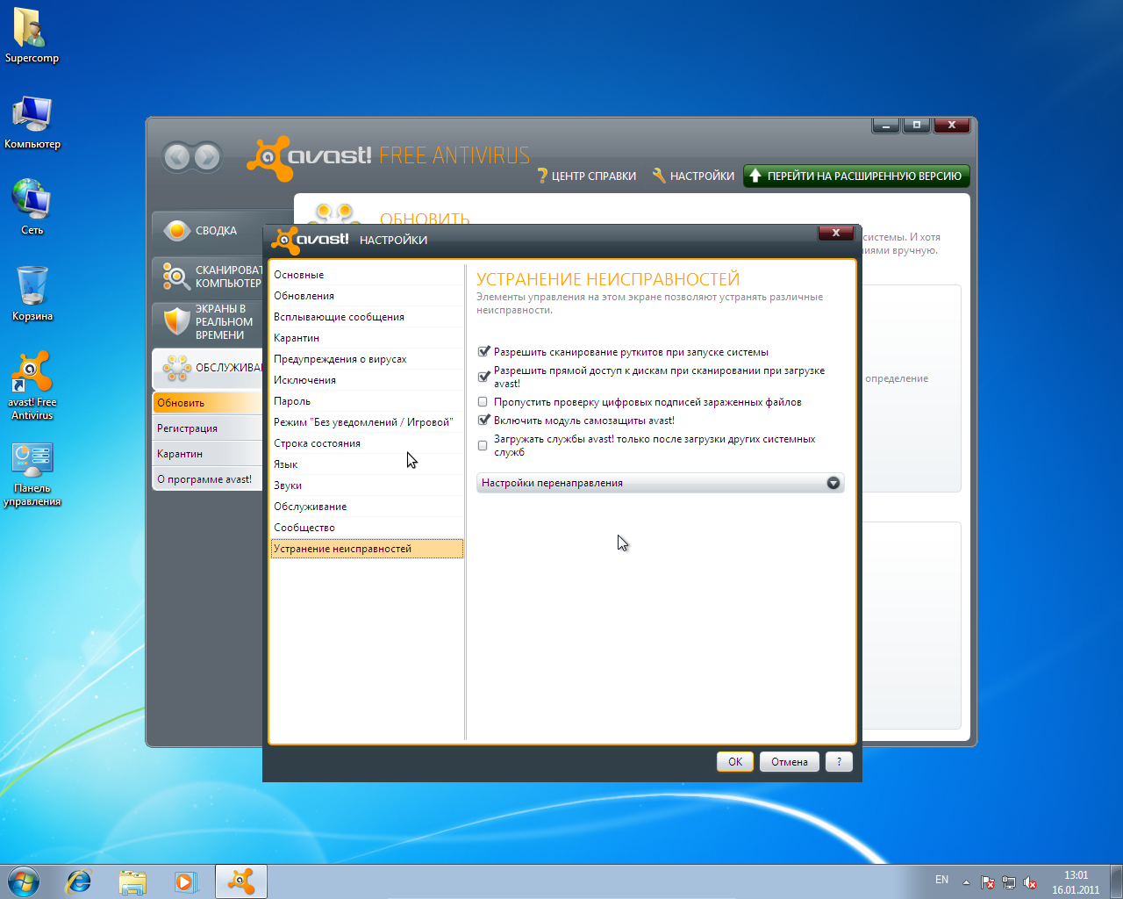Click OK button in settings dialog
The width and height of the screenshot is (1123, 899).
tap(735, 762)
